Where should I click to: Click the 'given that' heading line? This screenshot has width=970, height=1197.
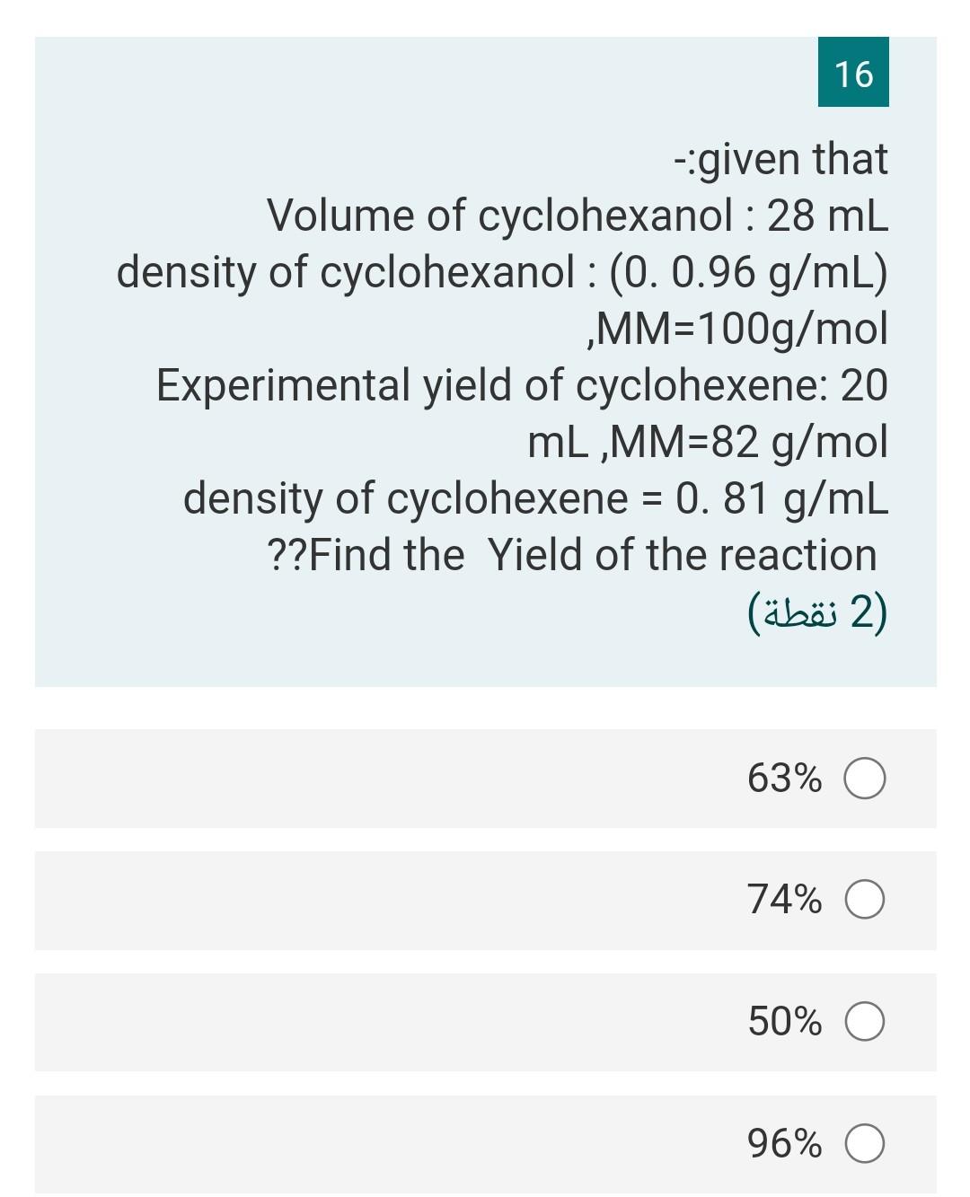pyautogui.click(x=780, y=159)
